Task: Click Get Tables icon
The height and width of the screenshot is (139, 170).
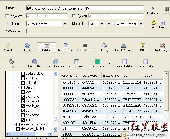Action: (56, 62)
